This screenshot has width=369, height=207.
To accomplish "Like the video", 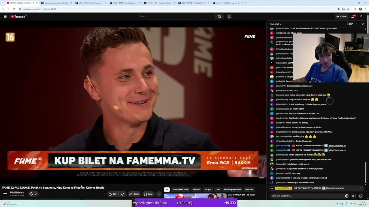I will coord(112,194).
